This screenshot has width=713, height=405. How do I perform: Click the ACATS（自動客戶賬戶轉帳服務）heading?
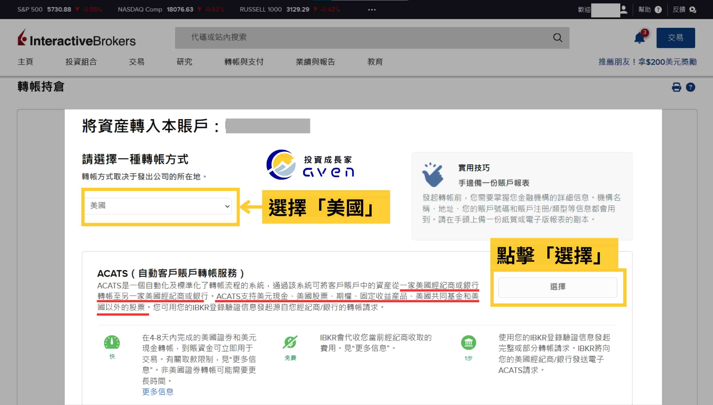click(171, 273)
